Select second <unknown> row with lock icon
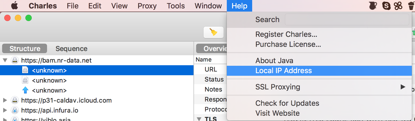The image size is (415, 121). point(97,80)
